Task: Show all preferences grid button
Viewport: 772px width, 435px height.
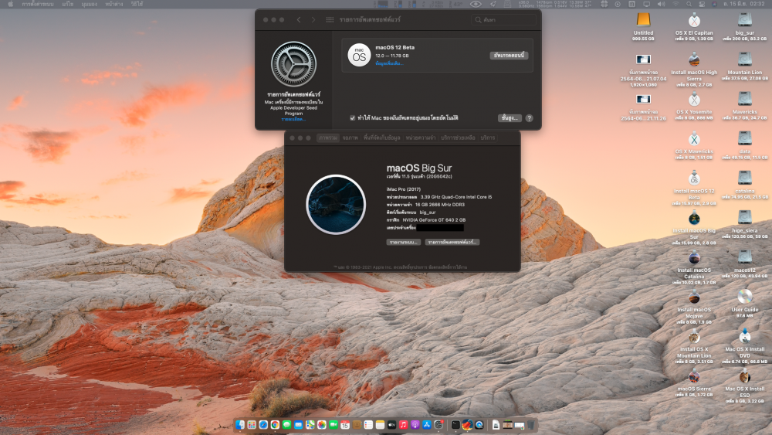Action: pos(330,20)
